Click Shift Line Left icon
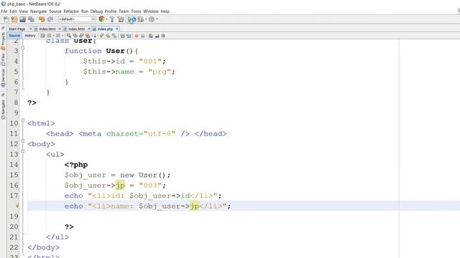Viewport: 460px width, 258px height. pos(122,36)
